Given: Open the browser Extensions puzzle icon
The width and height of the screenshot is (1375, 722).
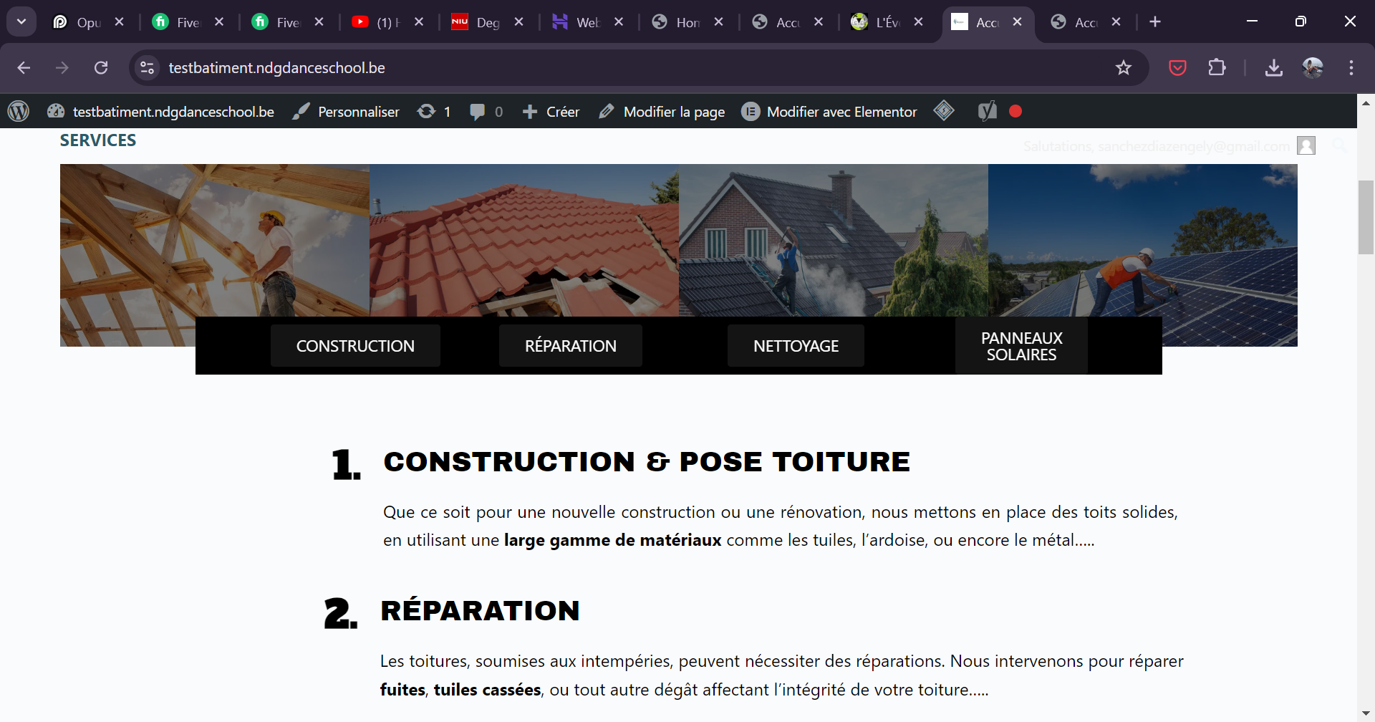Looking at the screenshot, I should point(1217,67).
